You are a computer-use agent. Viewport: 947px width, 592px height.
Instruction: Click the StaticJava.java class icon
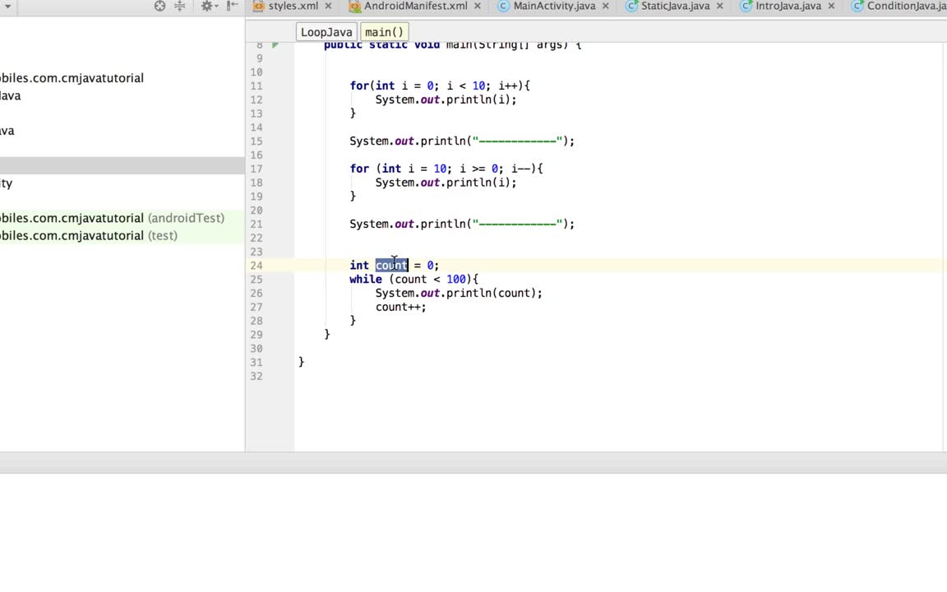click(631, 6)
